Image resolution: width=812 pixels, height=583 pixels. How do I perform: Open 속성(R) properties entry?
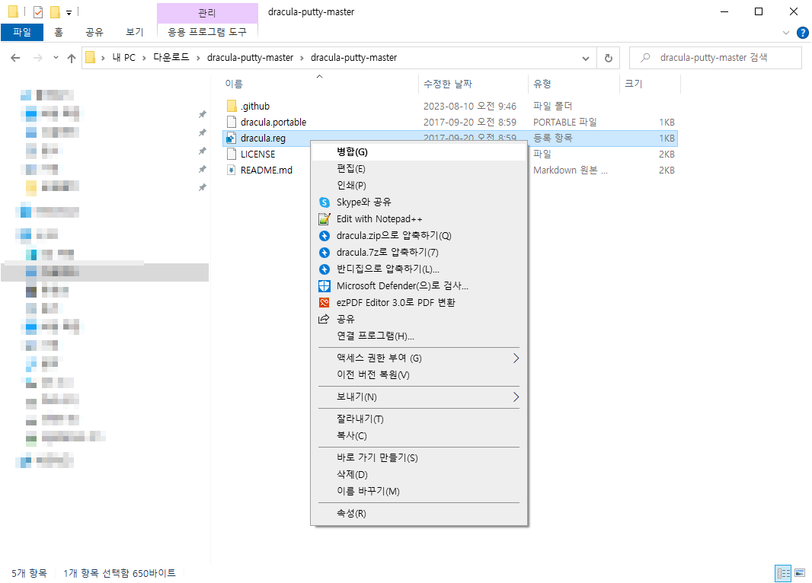tap(419, 513)
